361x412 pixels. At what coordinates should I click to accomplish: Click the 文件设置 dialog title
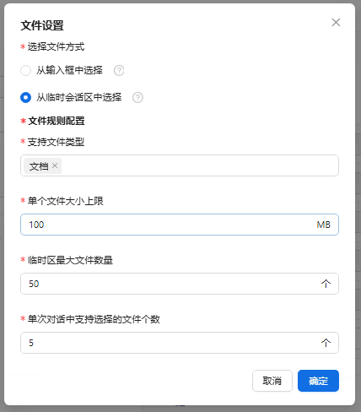click(x=42, y=25)
